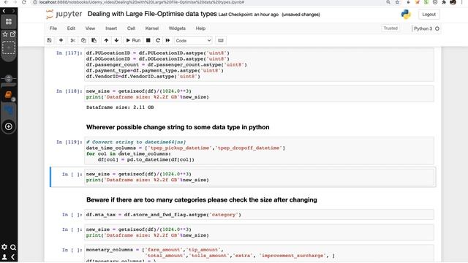Click the grid icon in left sidebar
This screenshot has height=263, width=468.
(9, 22)
